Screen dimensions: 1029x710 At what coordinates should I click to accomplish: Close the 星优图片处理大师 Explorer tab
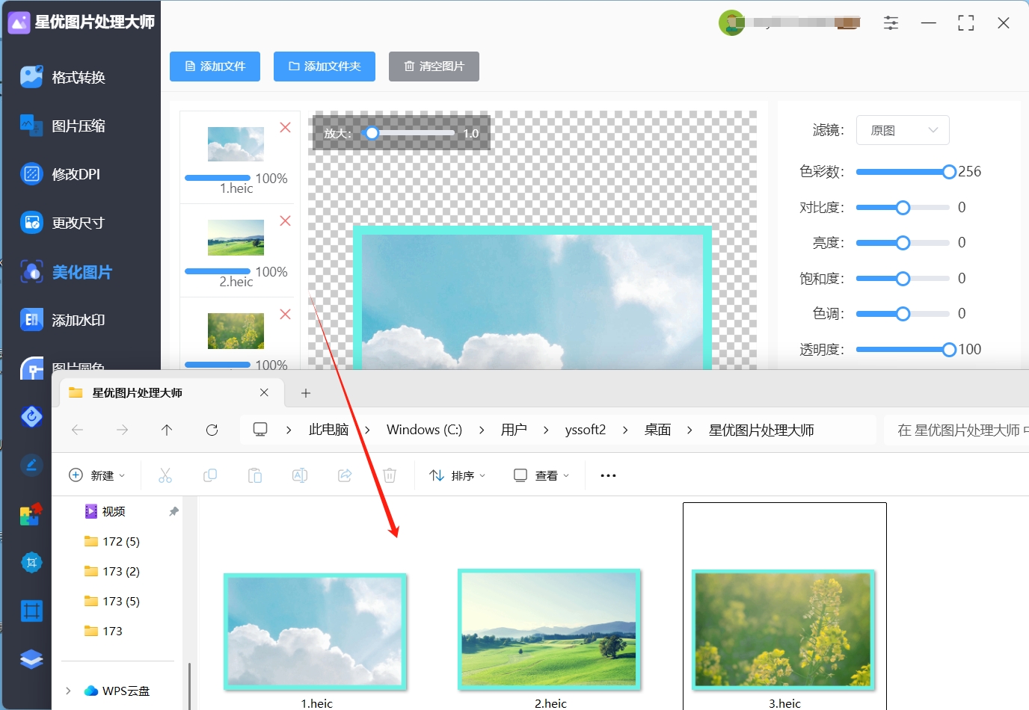click(x=264, y=392)
